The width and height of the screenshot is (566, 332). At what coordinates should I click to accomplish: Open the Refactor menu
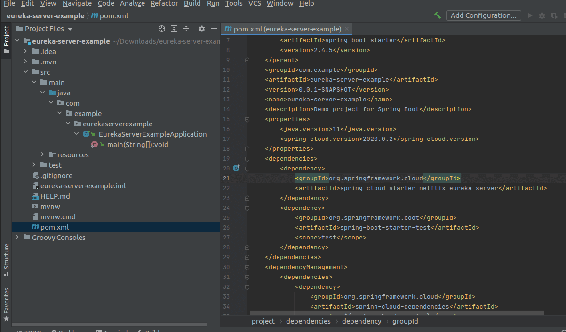click(164, 4)
